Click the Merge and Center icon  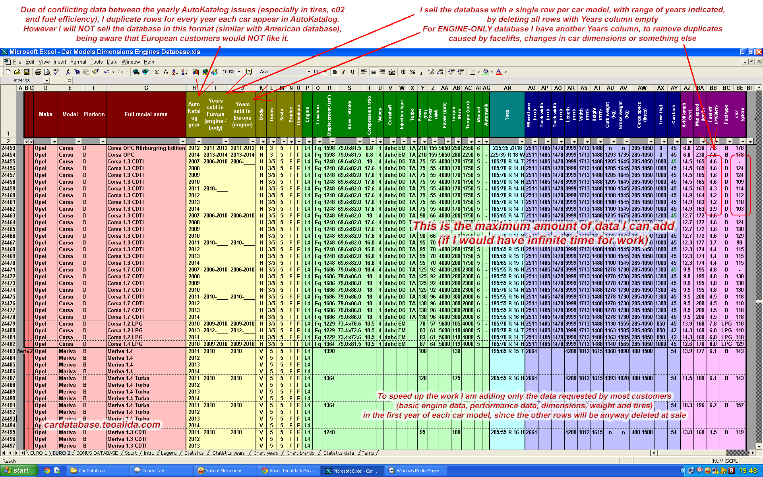392,72
